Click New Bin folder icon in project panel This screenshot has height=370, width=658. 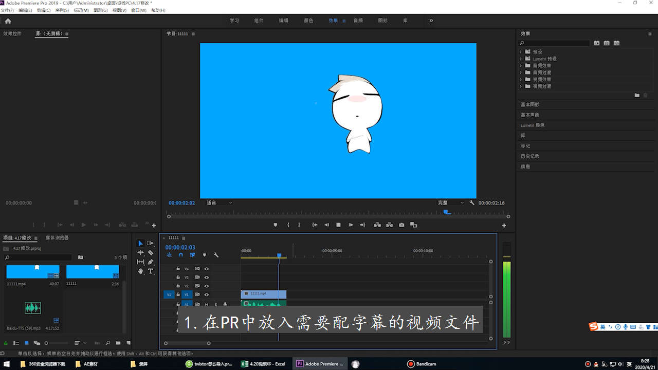118,343
